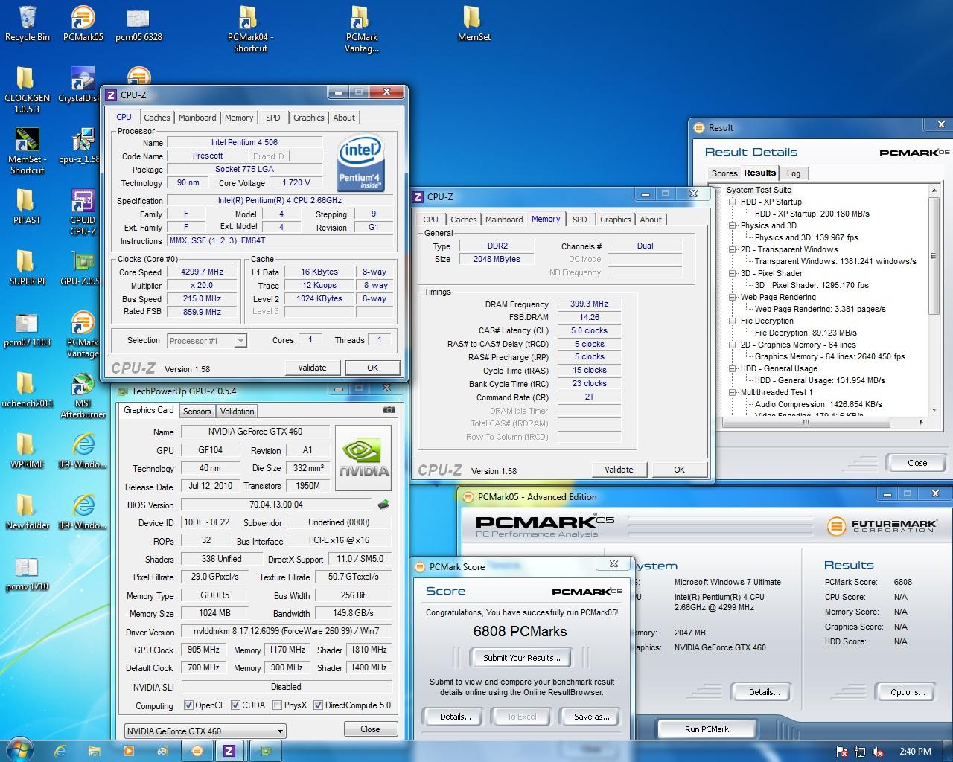Viewport: 953px width, 762px height.
Task: Open the PCMark04 - Shortcut folder
Action: [249, 28]
